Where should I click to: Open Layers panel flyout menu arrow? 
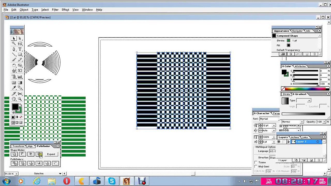pos(324,137)
